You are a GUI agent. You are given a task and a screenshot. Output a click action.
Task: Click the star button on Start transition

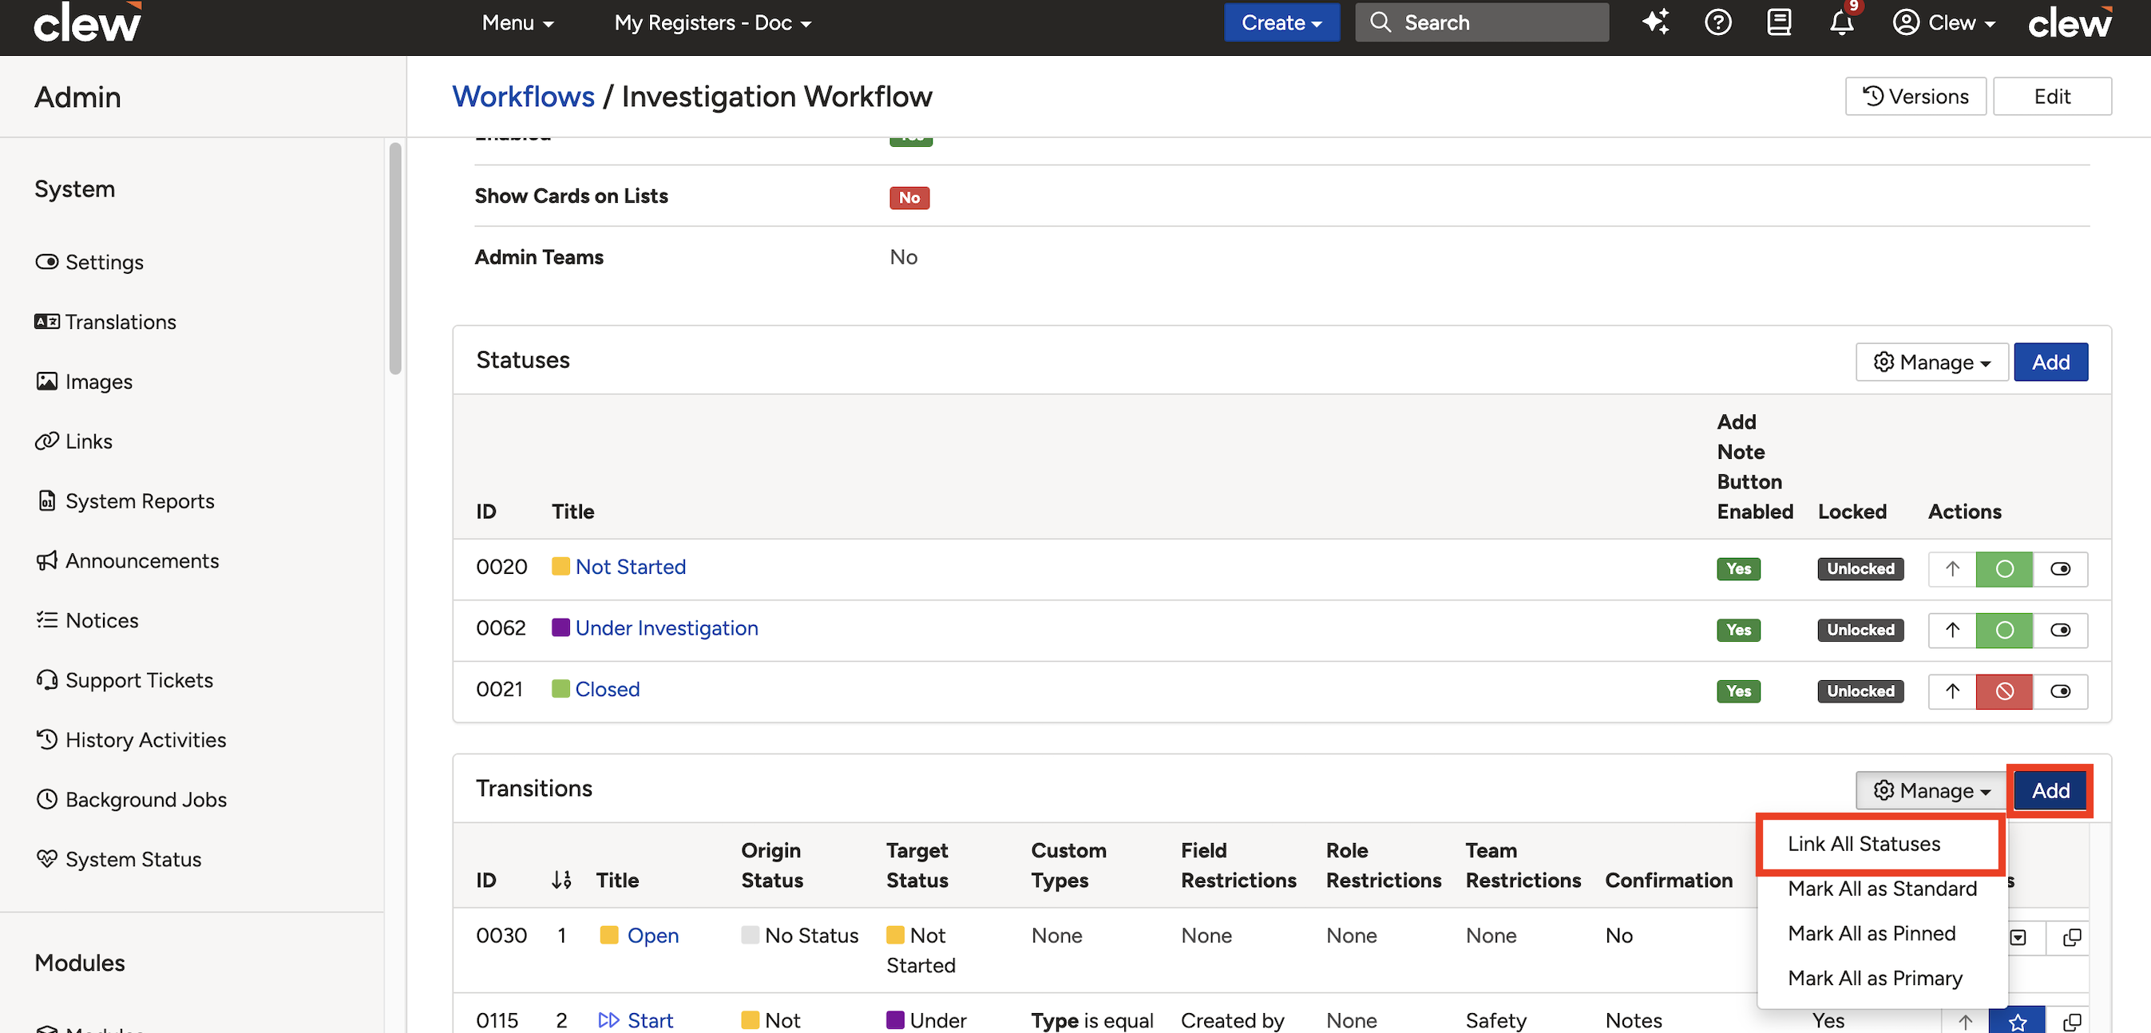click(x=2018, y=1021)
